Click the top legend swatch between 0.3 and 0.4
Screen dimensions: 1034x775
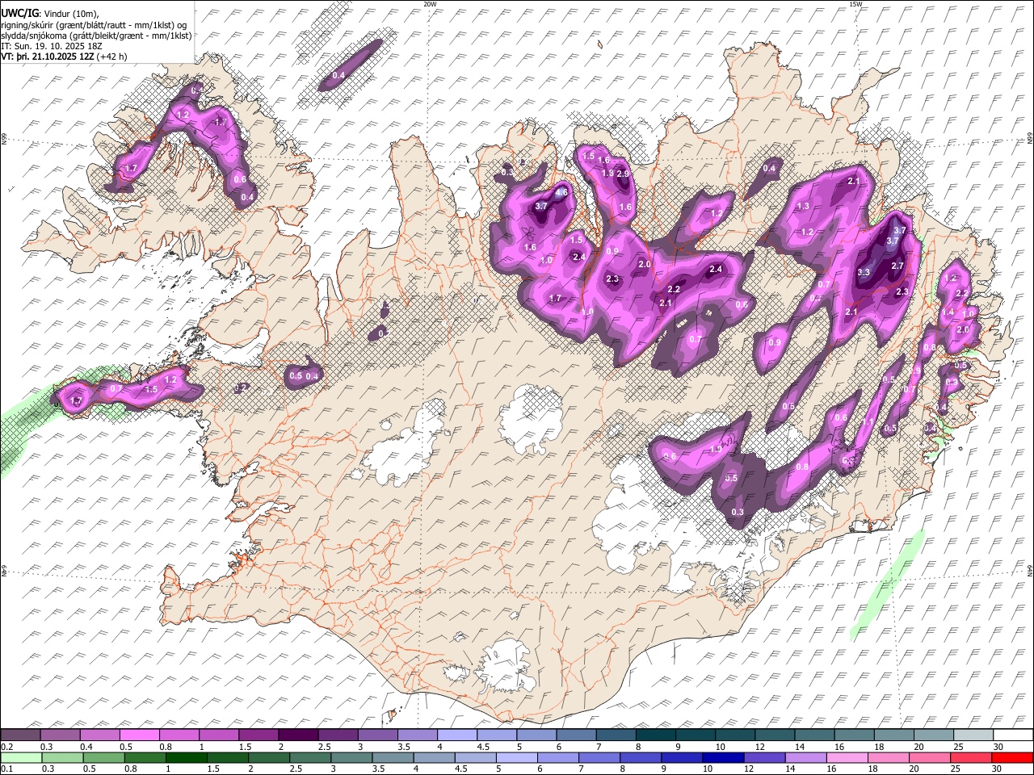[x=61, y=735]
